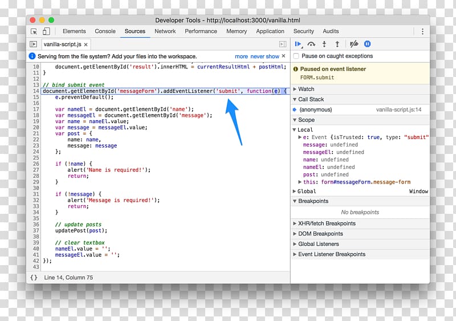Toggle pause on exceptions button
The image size is (456, 321).
[x=368, y=44]
